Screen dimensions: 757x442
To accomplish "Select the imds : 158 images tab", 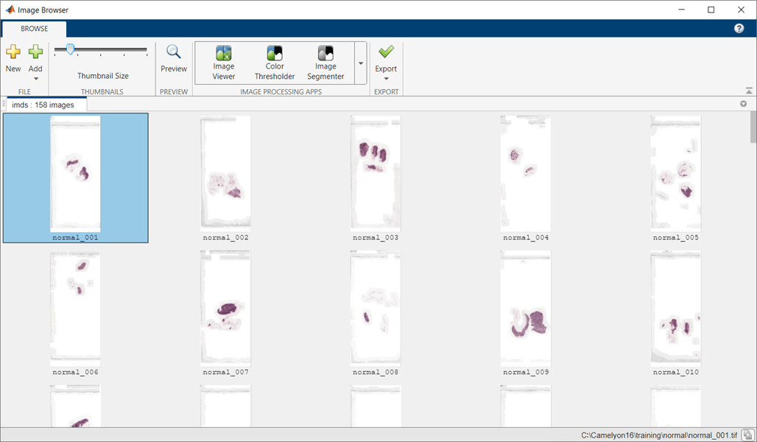I will pyautogui.click(x=46, y=105).
